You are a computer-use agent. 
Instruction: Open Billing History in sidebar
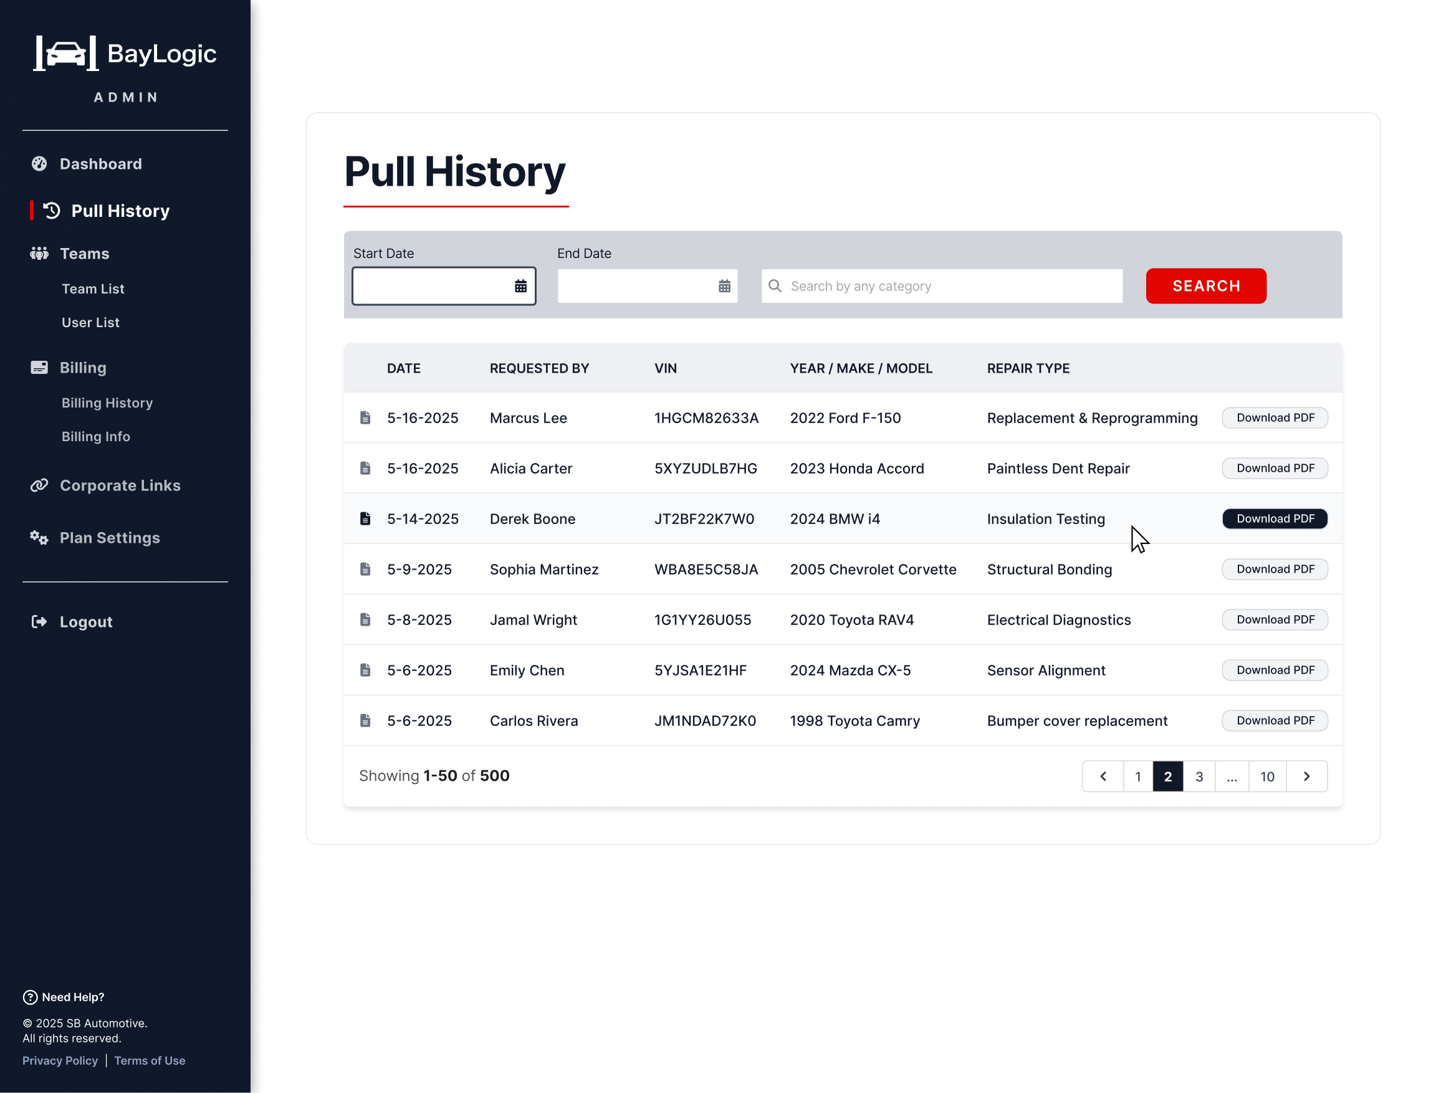pyautogui.click(x=107, y=403)
